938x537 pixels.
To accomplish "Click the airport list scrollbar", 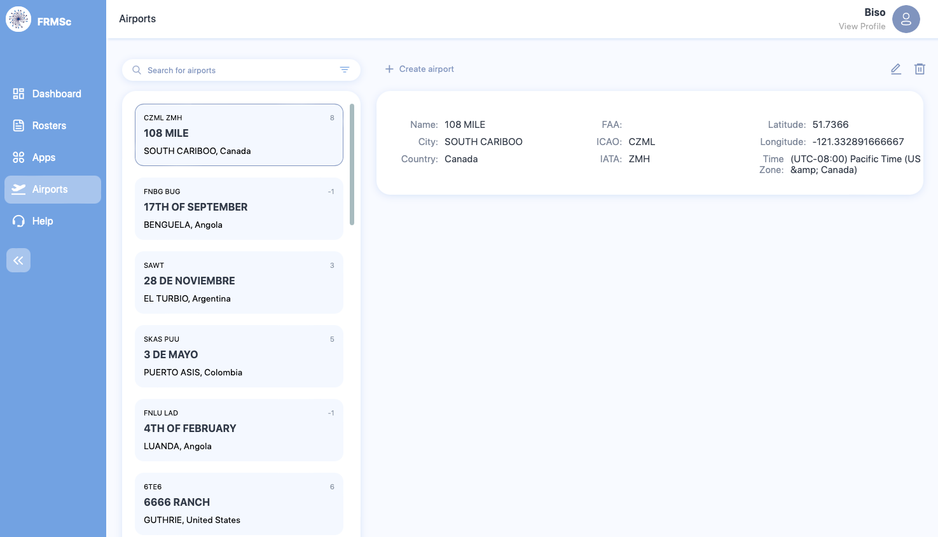I will (352, 164).
